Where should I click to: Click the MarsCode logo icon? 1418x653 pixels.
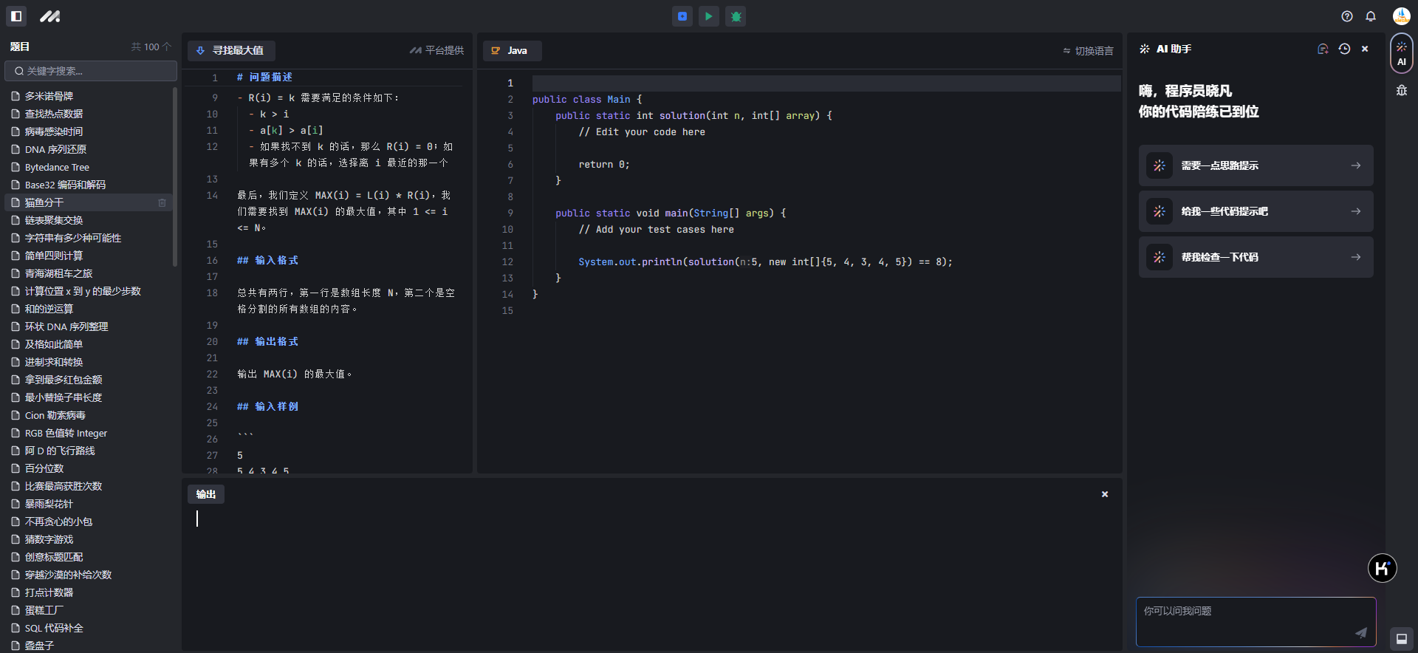tap(50, 16)
